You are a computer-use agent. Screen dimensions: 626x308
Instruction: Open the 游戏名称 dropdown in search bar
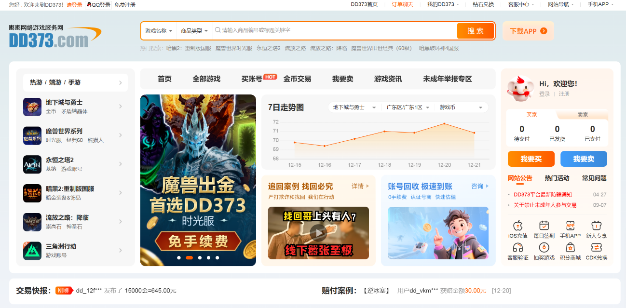coord(159,30)
